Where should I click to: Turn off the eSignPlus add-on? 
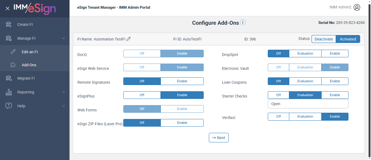[x=142, y=95]
